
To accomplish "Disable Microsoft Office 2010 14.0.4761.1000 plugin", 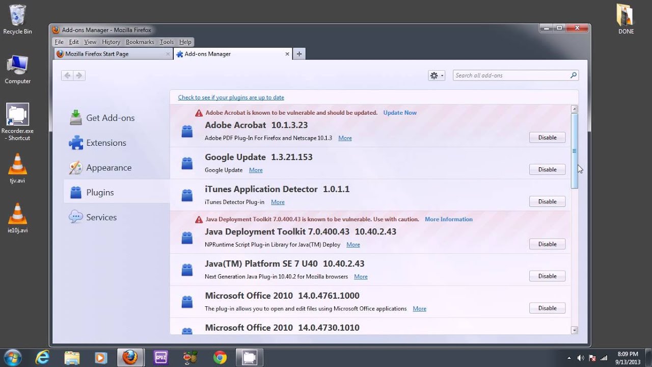I will pos(548,308).
